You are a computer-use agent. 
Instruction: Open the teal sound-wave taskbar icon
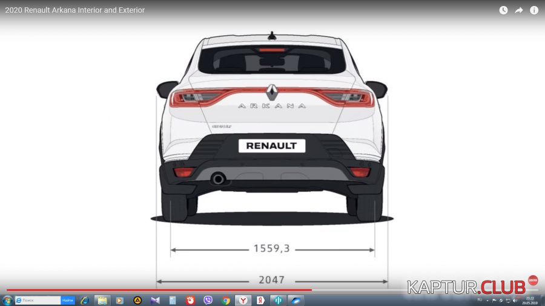279,301
